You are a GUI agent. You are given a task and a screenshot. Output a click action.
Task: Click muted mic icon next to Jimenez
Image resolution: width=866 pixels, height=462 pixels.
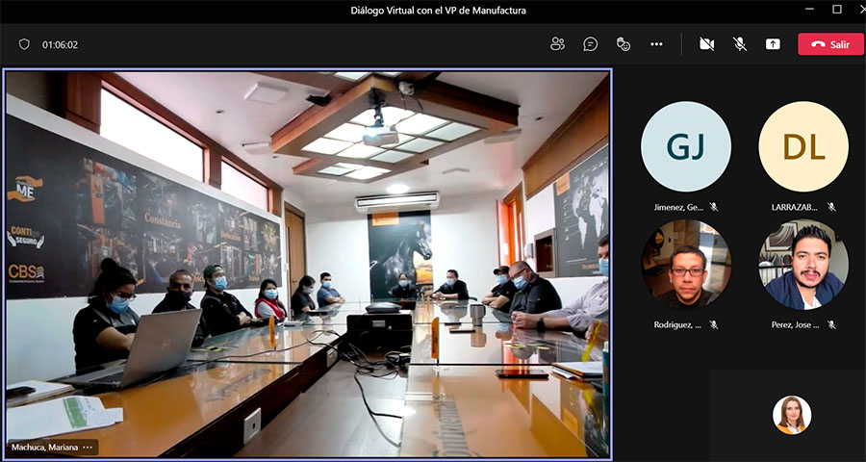pyautogui.click(x=714, y=206)
